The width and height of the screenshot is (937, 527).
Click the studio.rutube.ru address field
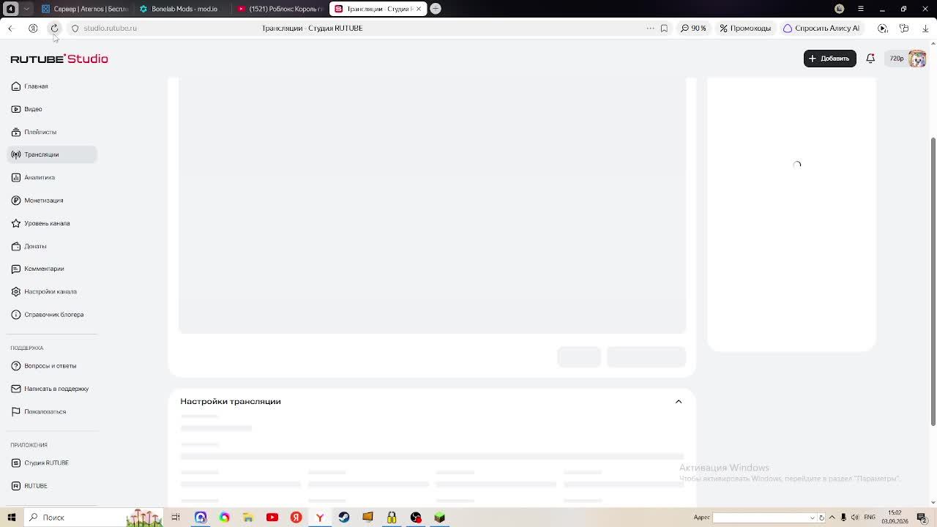click(110, 28)
